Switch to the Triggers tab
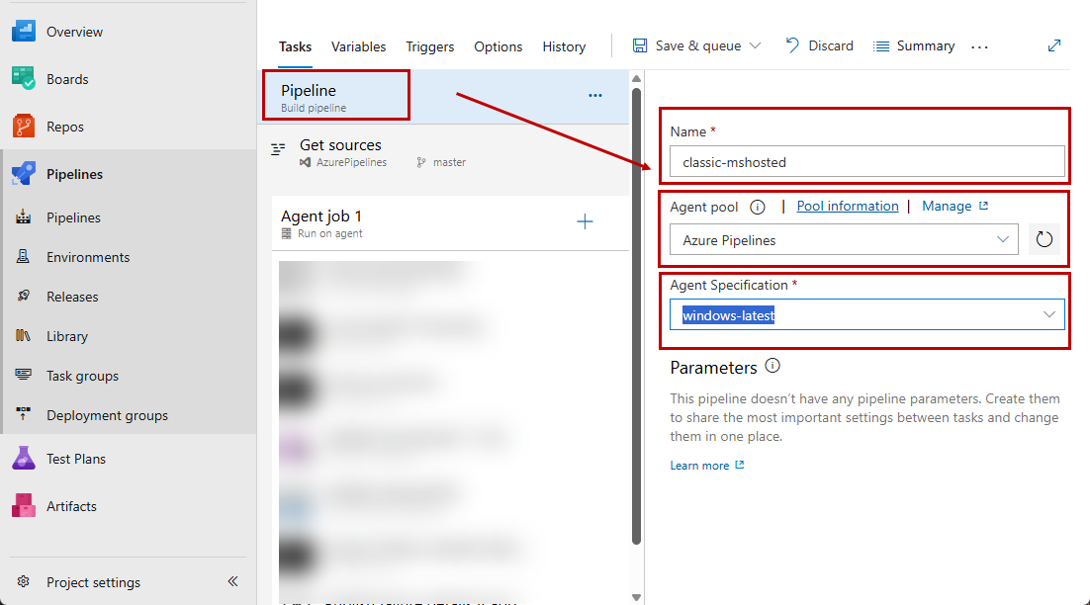 (429, 46)
